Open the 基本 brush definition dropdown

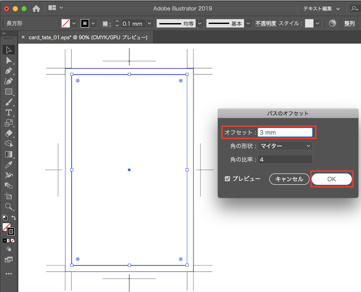coord(248,24)
